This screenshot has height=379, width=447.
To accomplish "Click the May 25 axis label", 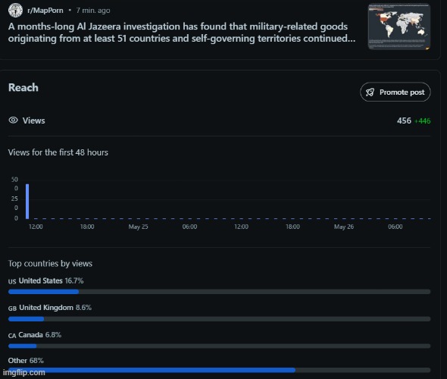I will point(138,227).
